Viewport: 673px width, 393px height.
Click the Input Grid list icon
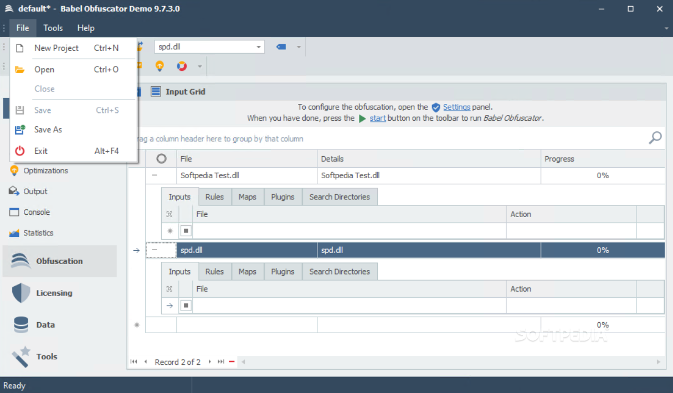pos(156,91)
